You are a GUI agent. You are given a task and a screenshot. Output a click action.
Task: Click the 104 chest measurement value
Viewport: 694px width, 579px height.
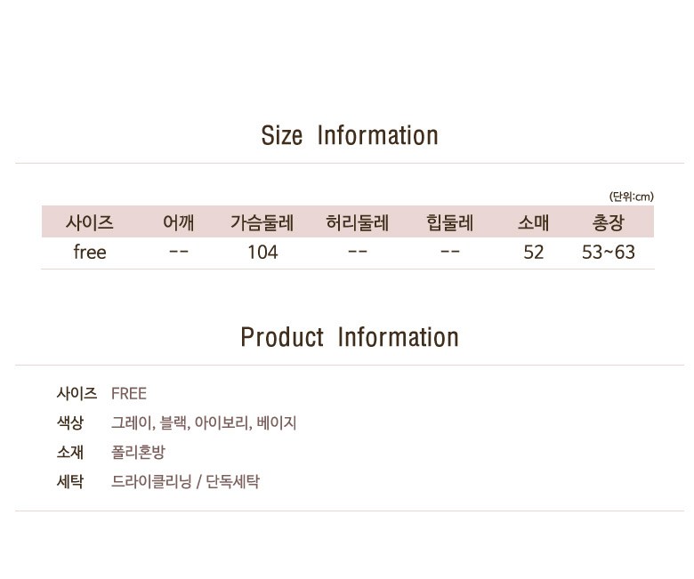click(262, 252)
